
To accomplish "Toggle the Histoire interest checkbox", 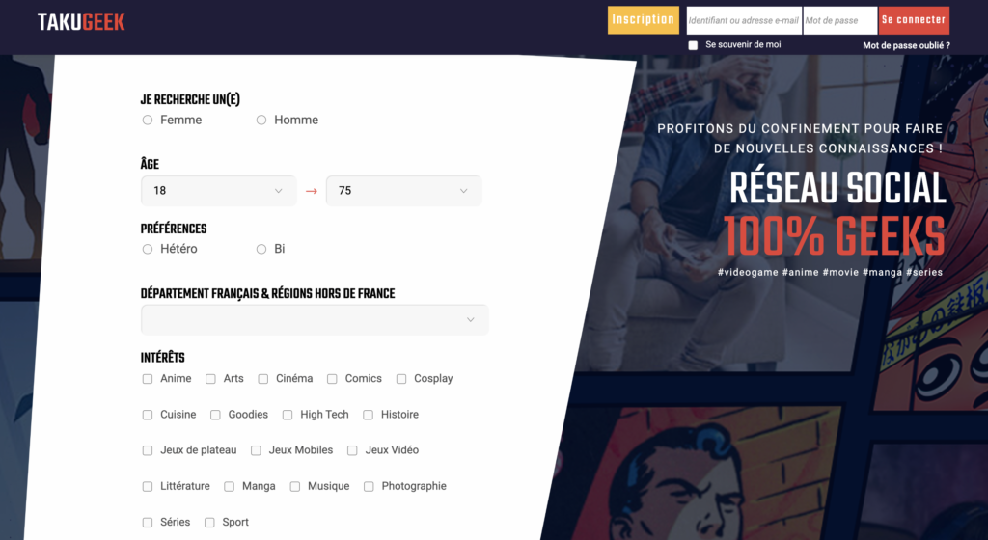I will (368, 415).
